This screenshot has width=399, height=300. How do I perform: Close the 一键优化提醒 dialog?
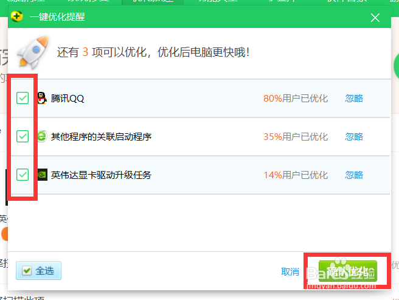pos(375,18)
